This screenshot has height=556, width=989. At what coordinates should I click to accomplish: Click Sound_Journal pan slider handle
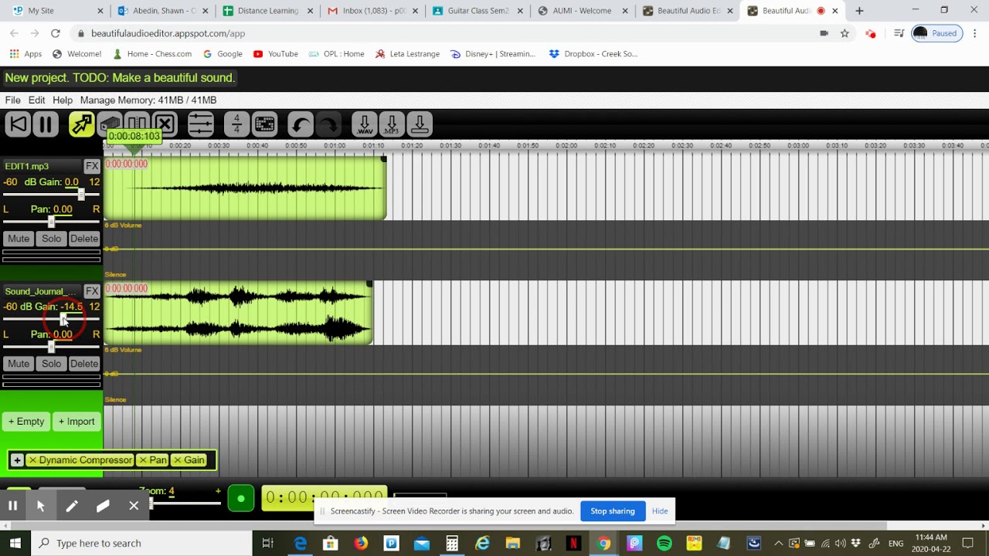coord(51,347)
